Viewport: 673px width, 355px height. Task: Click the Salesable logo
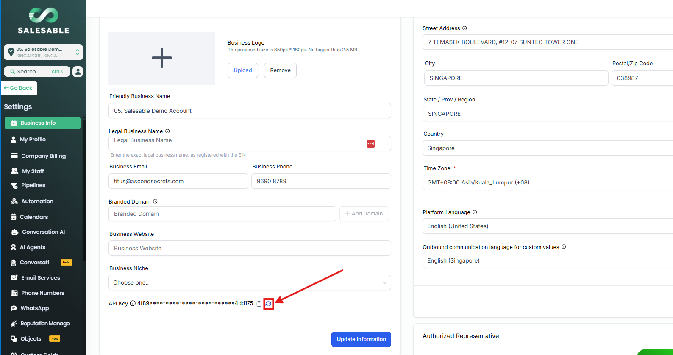coord(44,21)
